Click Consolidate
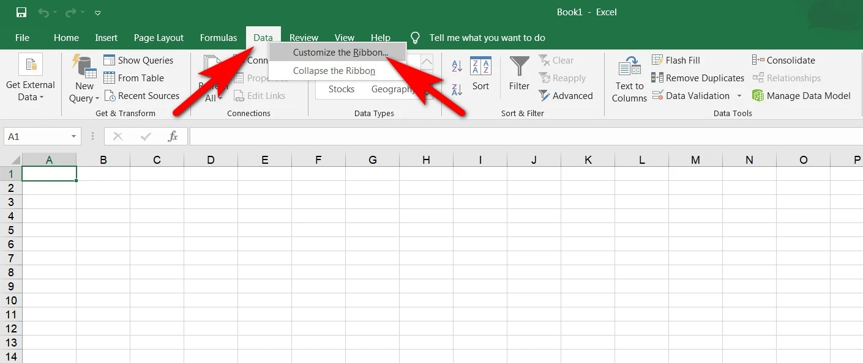The height and width of the screenshot is (363, 863). pos(783,61)
